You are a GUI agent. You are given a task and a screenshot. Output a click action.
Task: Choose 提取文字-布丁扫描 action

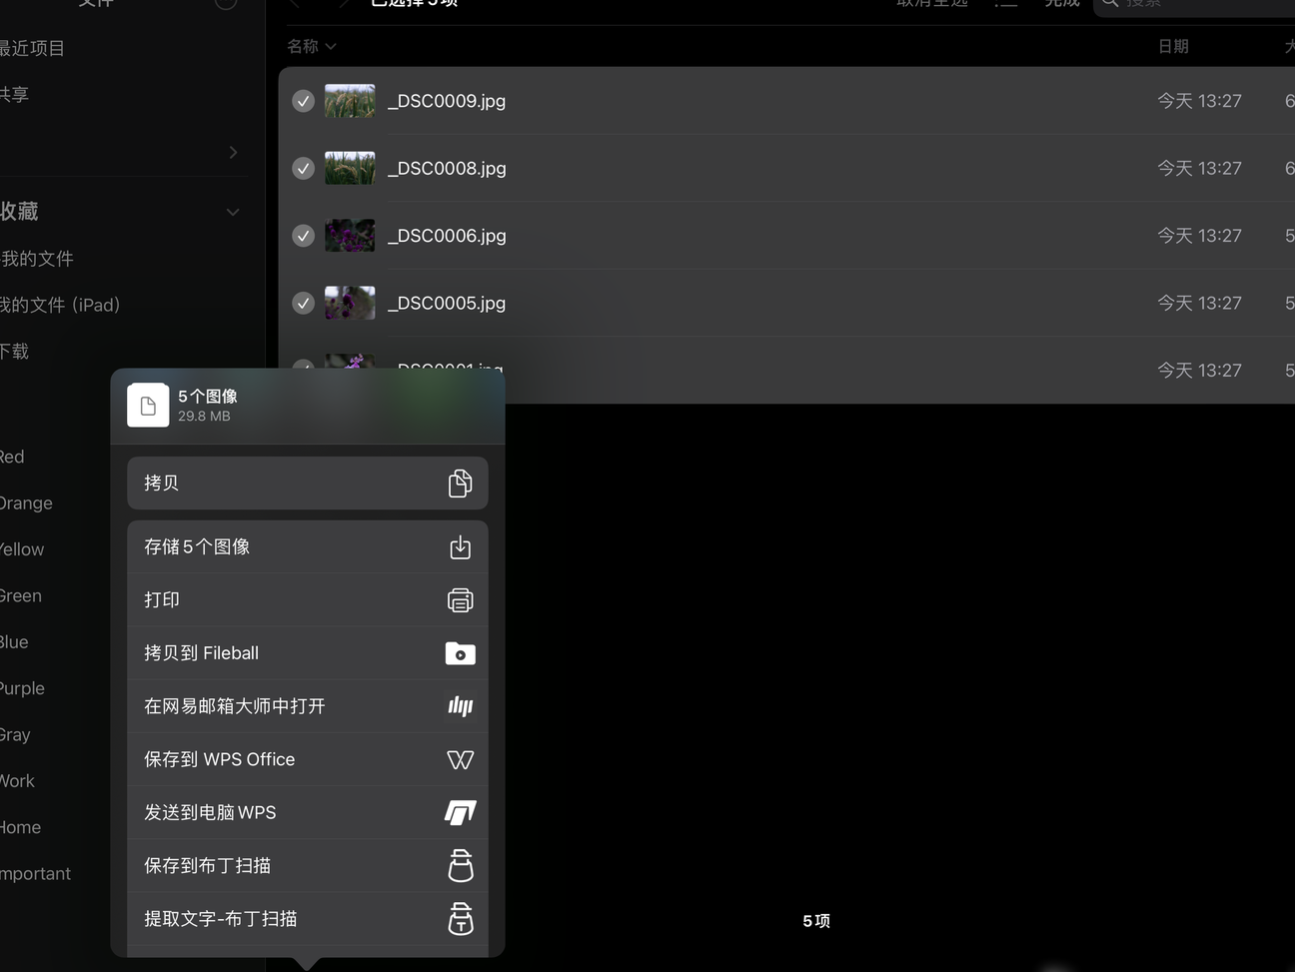(308, 919)
